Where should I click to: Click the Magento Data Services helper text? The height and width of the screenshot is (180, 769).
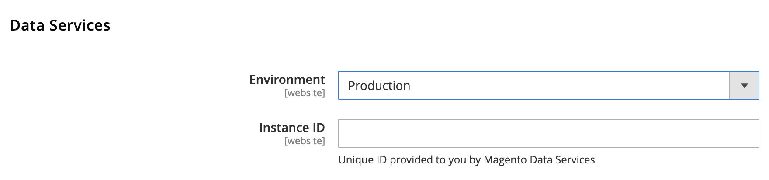467,160
